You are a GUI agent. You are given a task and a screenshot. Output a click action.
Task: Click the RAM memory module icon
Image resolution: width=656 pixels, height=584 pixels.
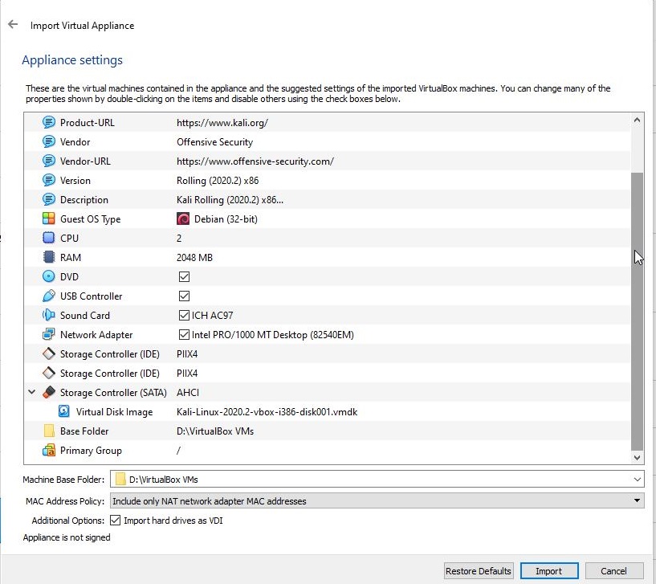pyautogui.click(x=48, y=257)
